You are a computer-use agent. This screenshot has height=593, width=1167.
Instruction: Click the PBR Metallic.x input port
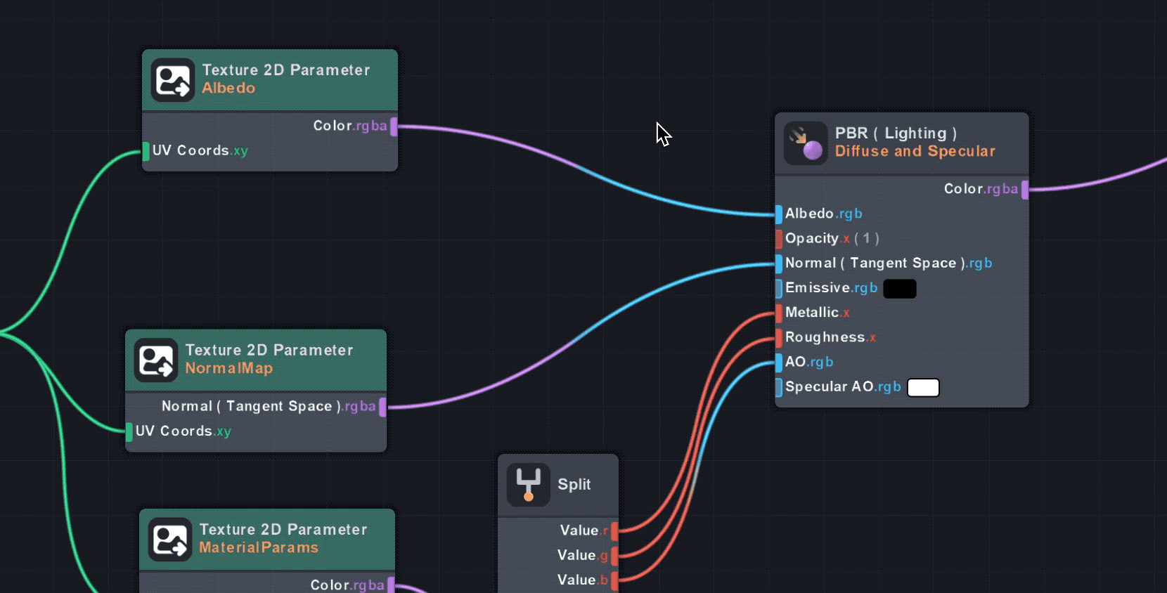[x=779, y=313]
